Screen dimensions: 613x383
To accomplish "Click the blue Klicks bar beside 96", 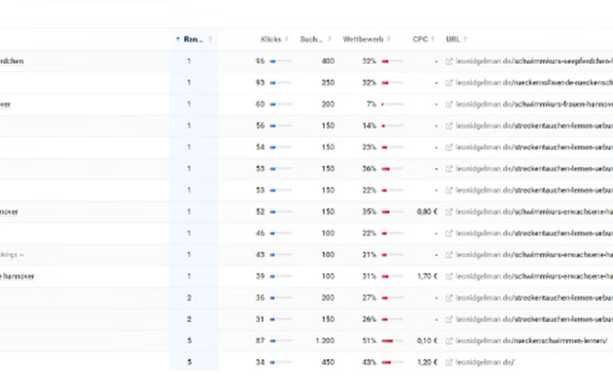I will pyautogui.click(x=281, y=61).
